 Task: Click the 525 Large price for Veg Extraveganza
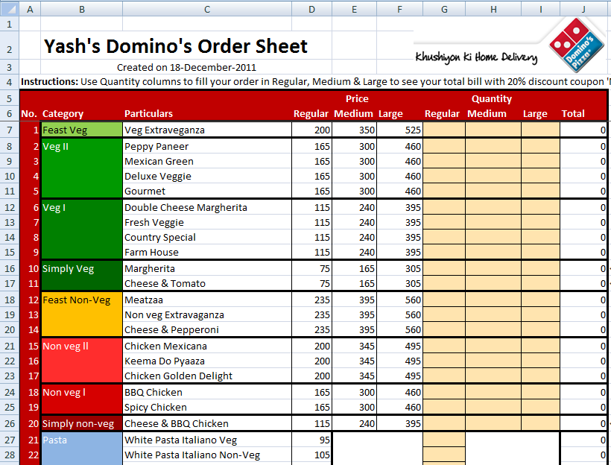[400, 130]
